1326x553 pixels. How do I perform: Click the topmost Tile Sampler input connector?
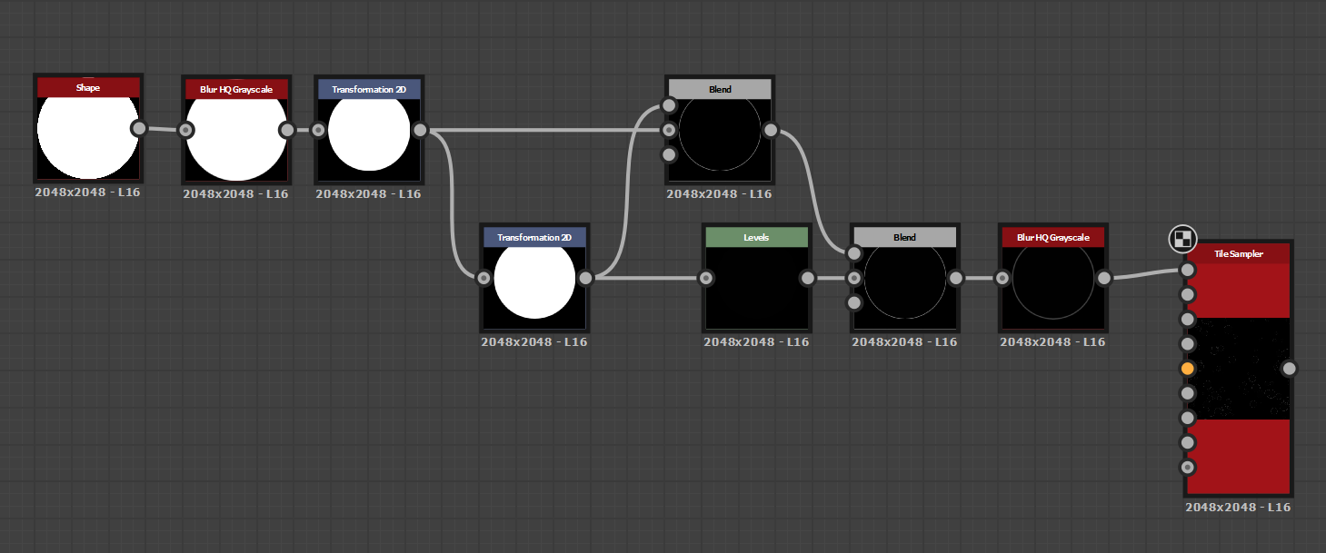pos(1187,270)
